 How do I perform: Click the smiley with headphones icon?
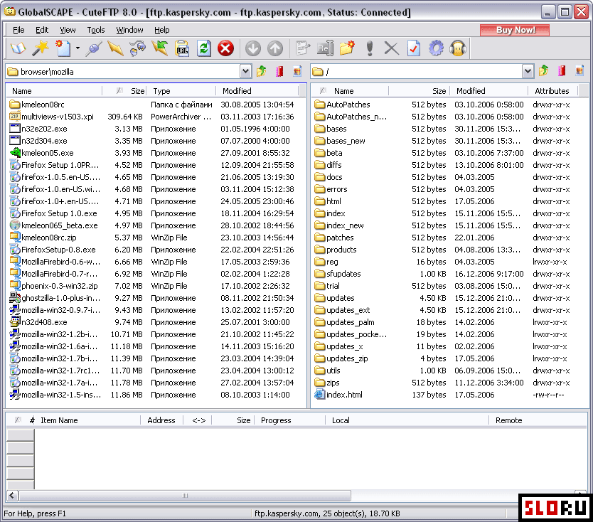pos(458,48)
